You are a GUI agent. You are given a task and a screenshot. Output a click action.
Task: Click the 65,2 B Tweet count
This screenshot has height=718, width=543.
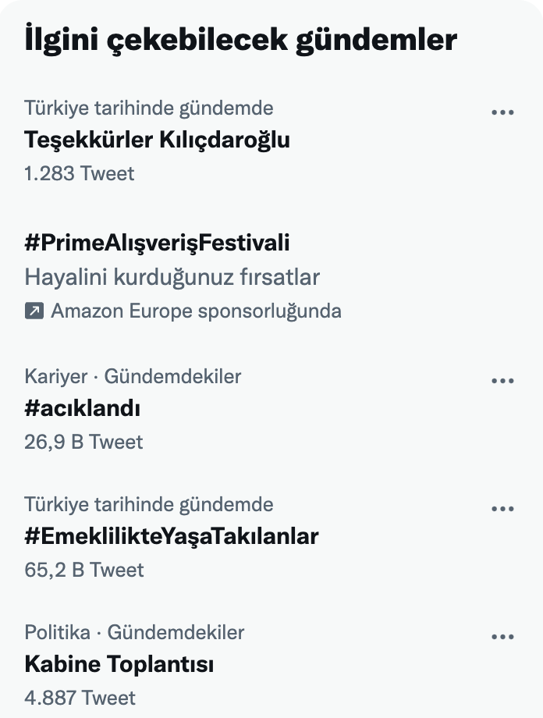click(82, 570)
